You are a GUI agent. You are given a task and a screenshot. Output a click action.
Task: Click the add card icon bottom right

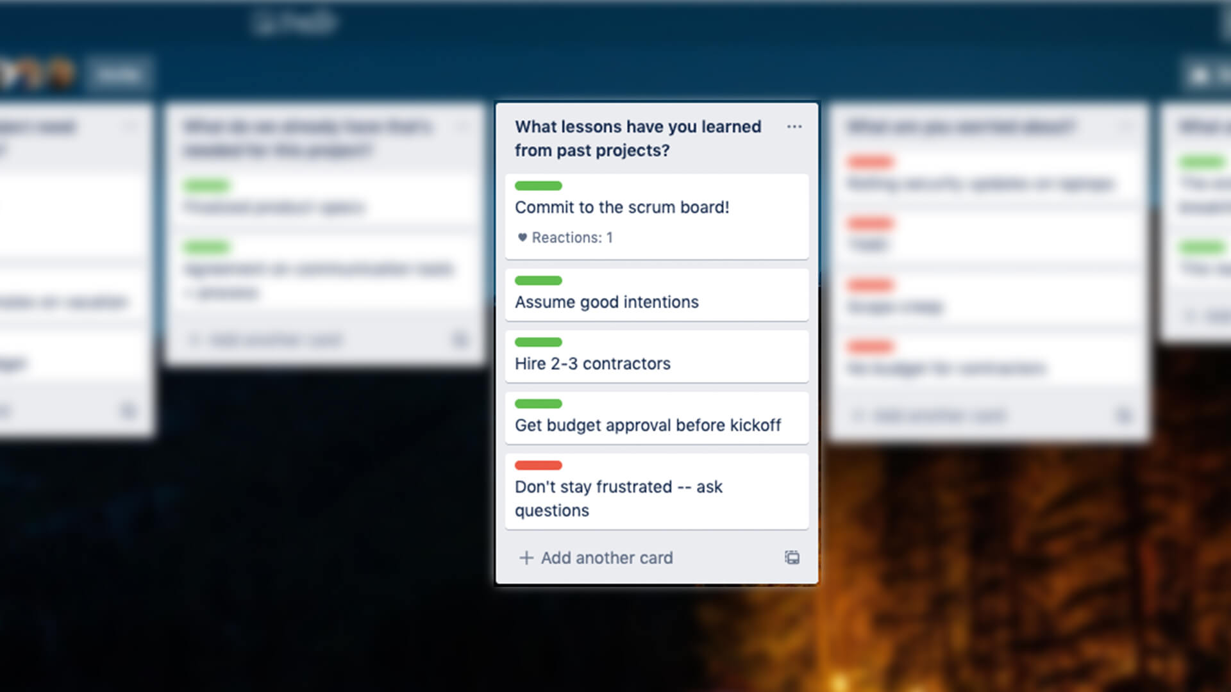791,557
